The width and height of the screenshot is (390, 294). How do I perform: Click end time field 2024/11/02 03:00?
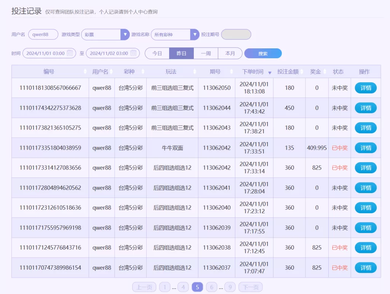click(113, 53)
